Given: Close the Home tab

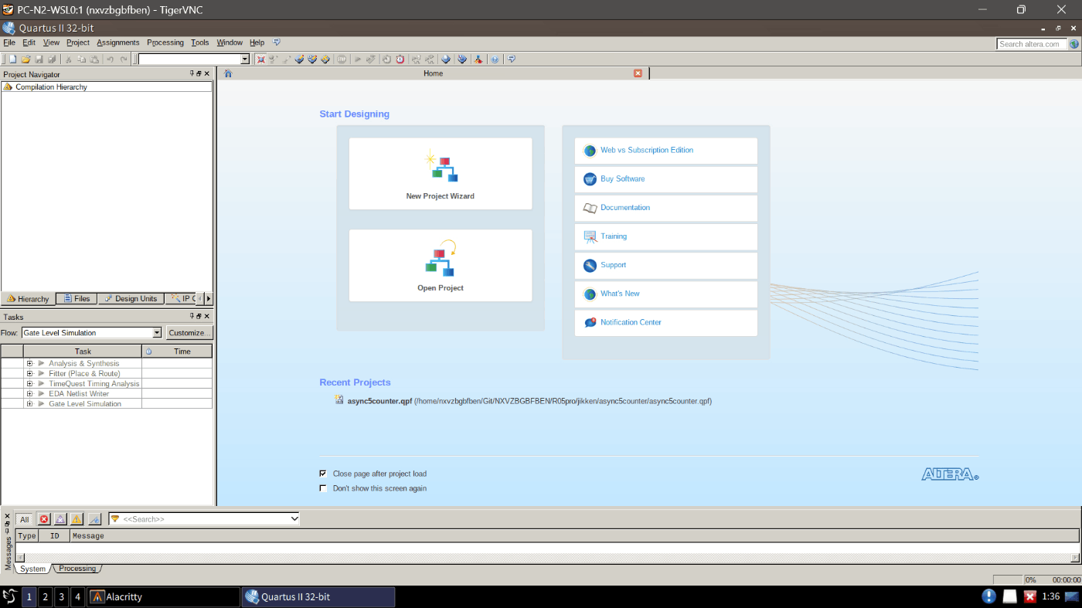Looking at the screenshot, I should pyautogui.click(x=638, y=73).
